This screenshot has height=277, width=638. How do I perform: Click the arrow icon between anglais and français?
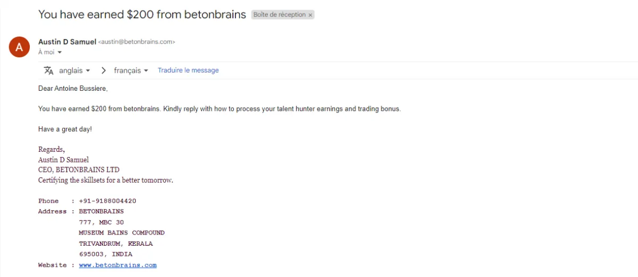[x=104, y=71]
